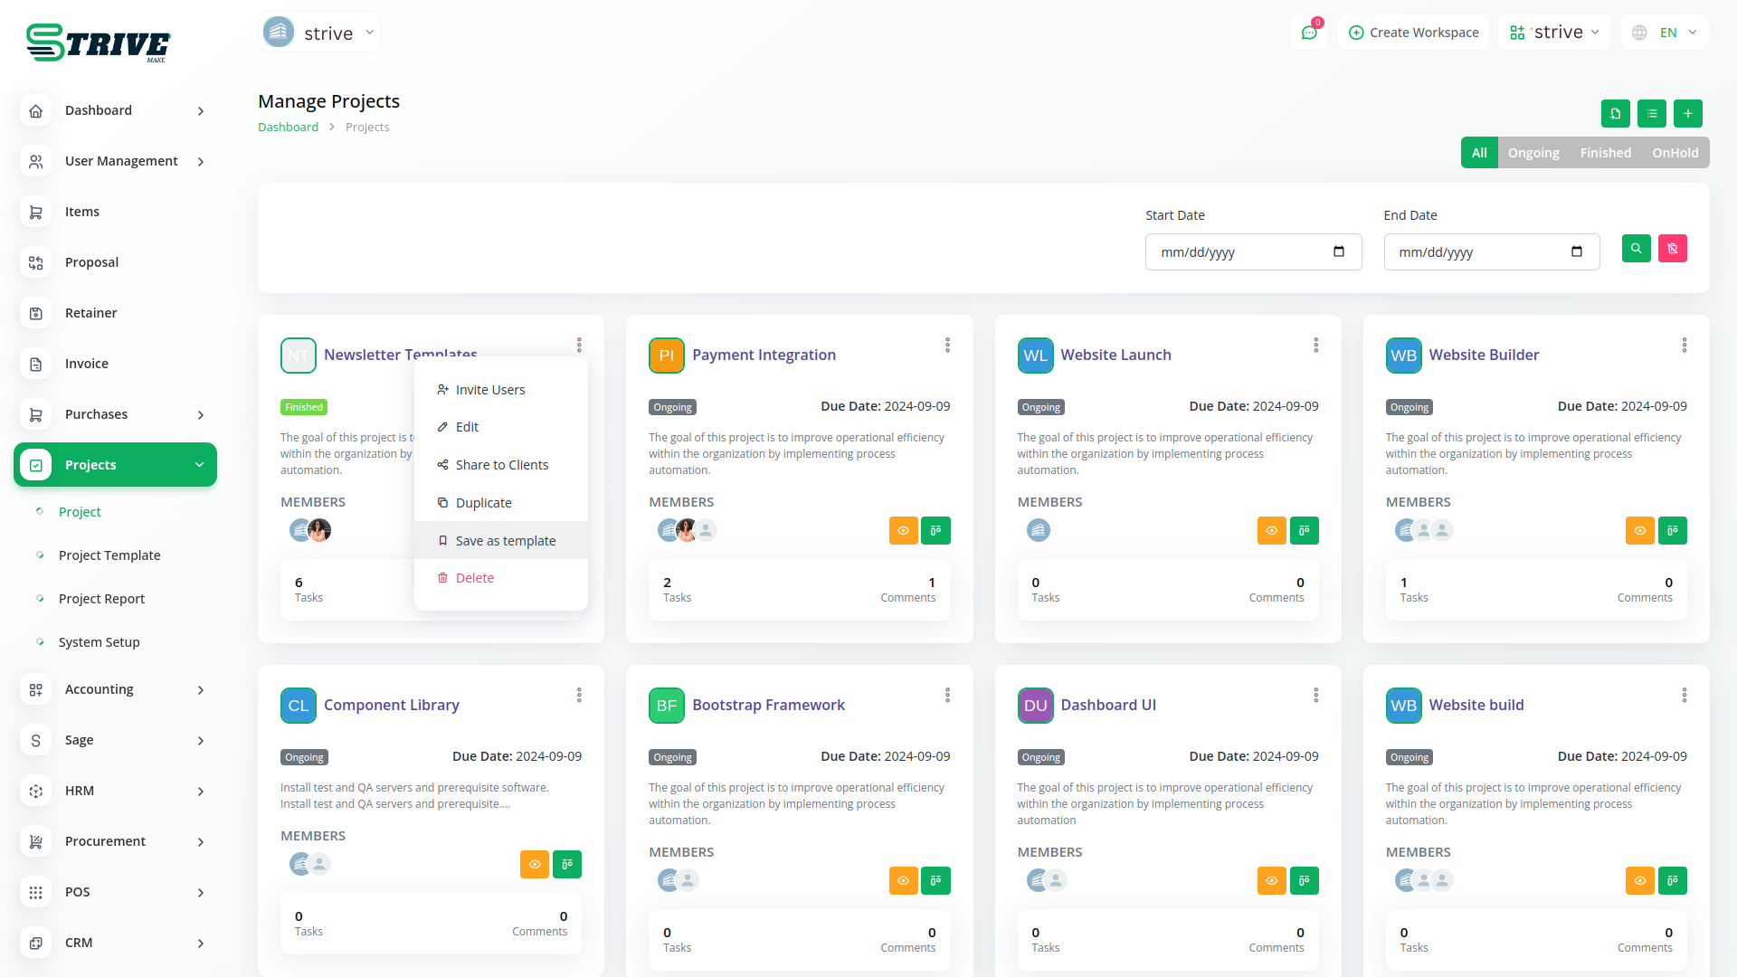The width and height of the screenshot is (1737, 977).
Task: Open Payment Integration three-dot menu
Action: coord(947,346)
